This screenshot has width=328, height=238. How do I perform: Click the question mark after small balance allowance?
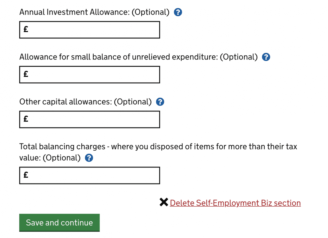(266, 57)
